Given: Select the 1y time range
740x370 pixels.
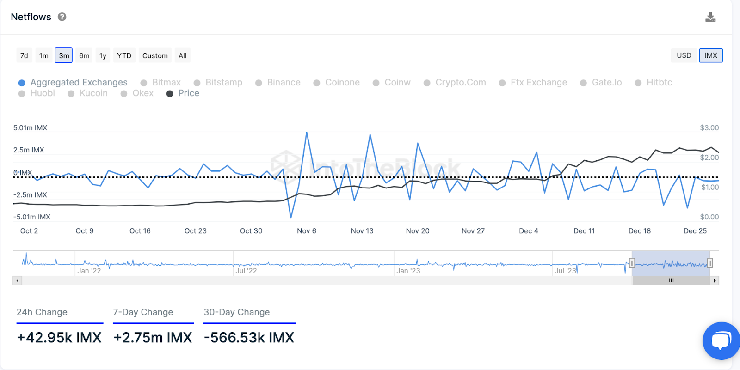Looking at the screenshot, I should [x=103, y=56].
